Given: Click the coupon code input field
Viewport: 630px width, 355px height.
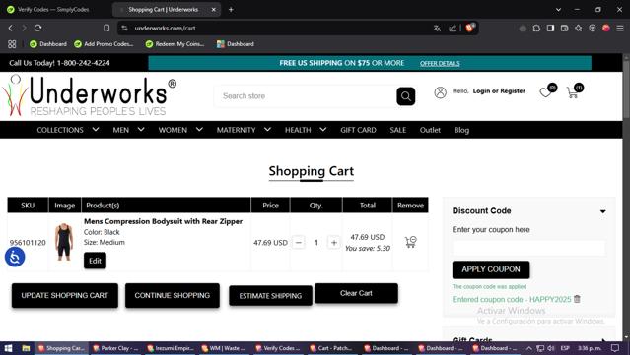Looking at the screenshot, I should click(x=529, y=248).
